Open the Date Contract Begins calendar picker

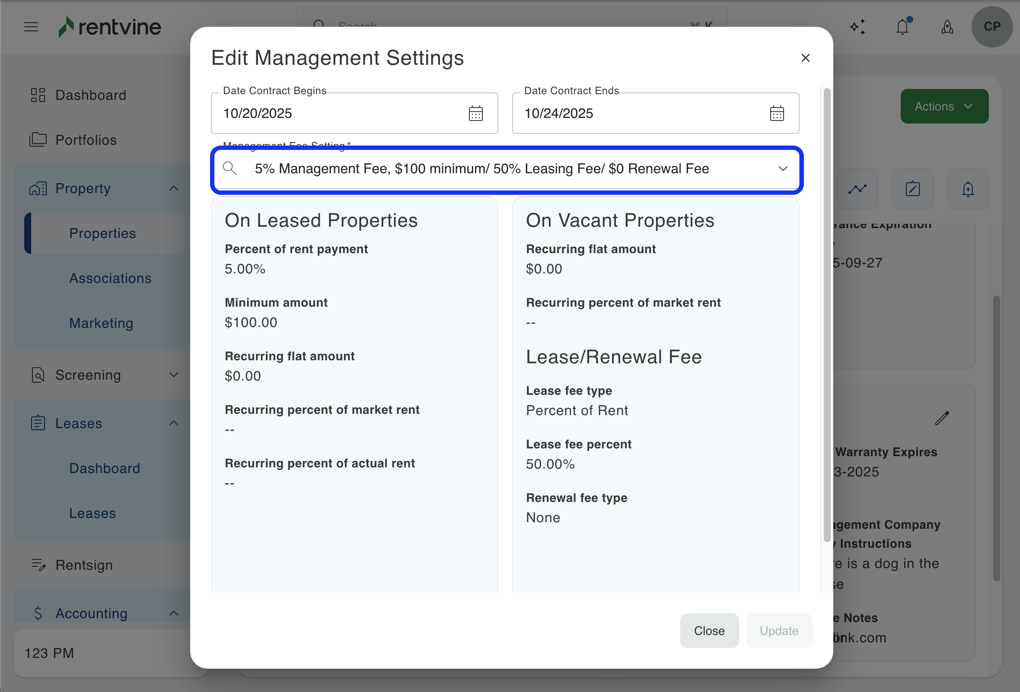(x=475, y=113)
